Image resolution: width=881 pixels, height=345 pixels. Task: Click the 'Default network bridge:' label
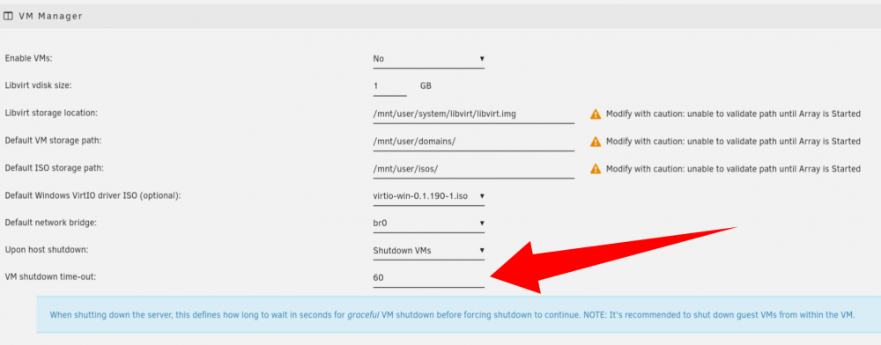coord(50,222)
